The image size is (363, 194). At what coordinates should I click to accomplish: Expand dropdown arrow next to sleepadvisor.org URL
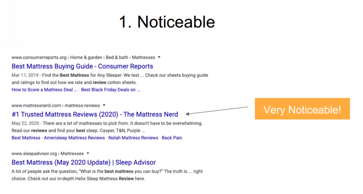88,154
